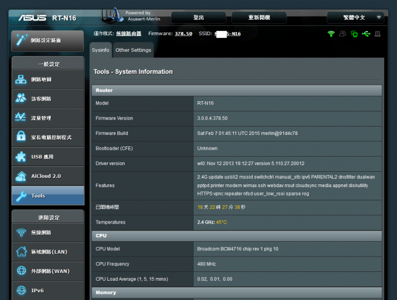The width and height of the screenshot is (397, 300).
Task: Click the 無線路由器 operation mode link
Action: pyautogui.click(x=128, y=34)
